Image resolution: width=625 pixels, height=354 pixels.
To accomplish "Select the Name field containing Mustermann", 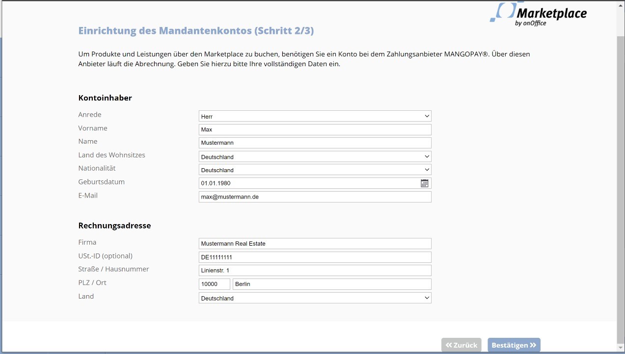I will pyautogui.click(x=315, y=143).
